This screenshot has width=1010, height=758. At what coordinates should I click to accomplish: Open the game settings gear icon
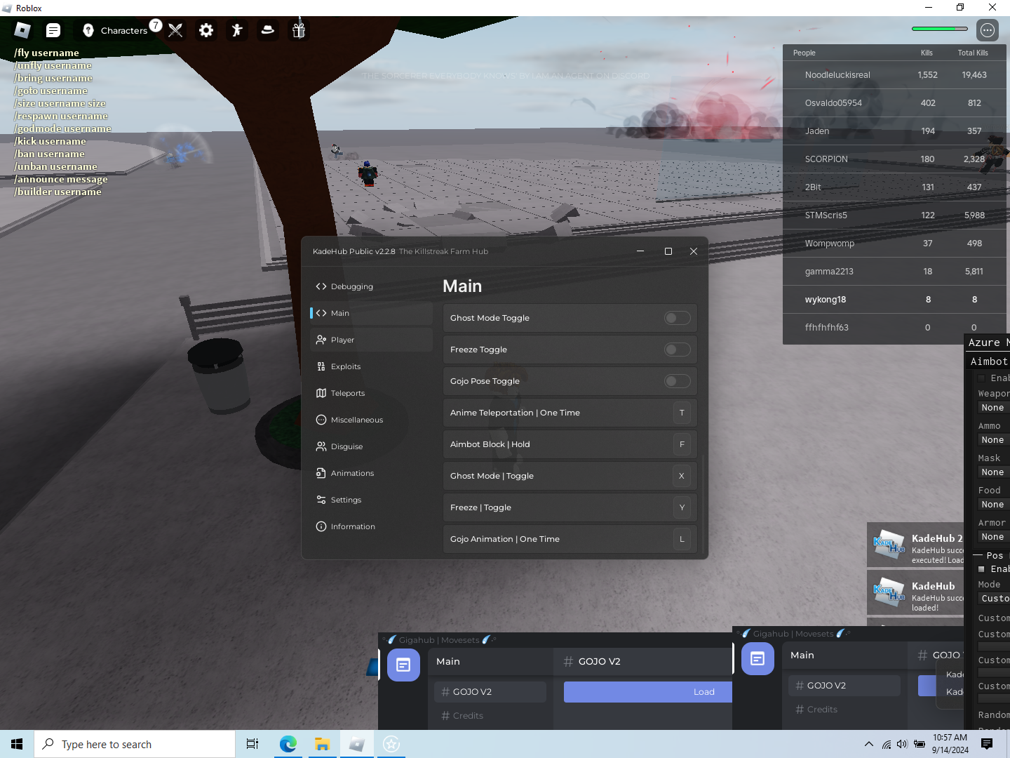(206, 30)
